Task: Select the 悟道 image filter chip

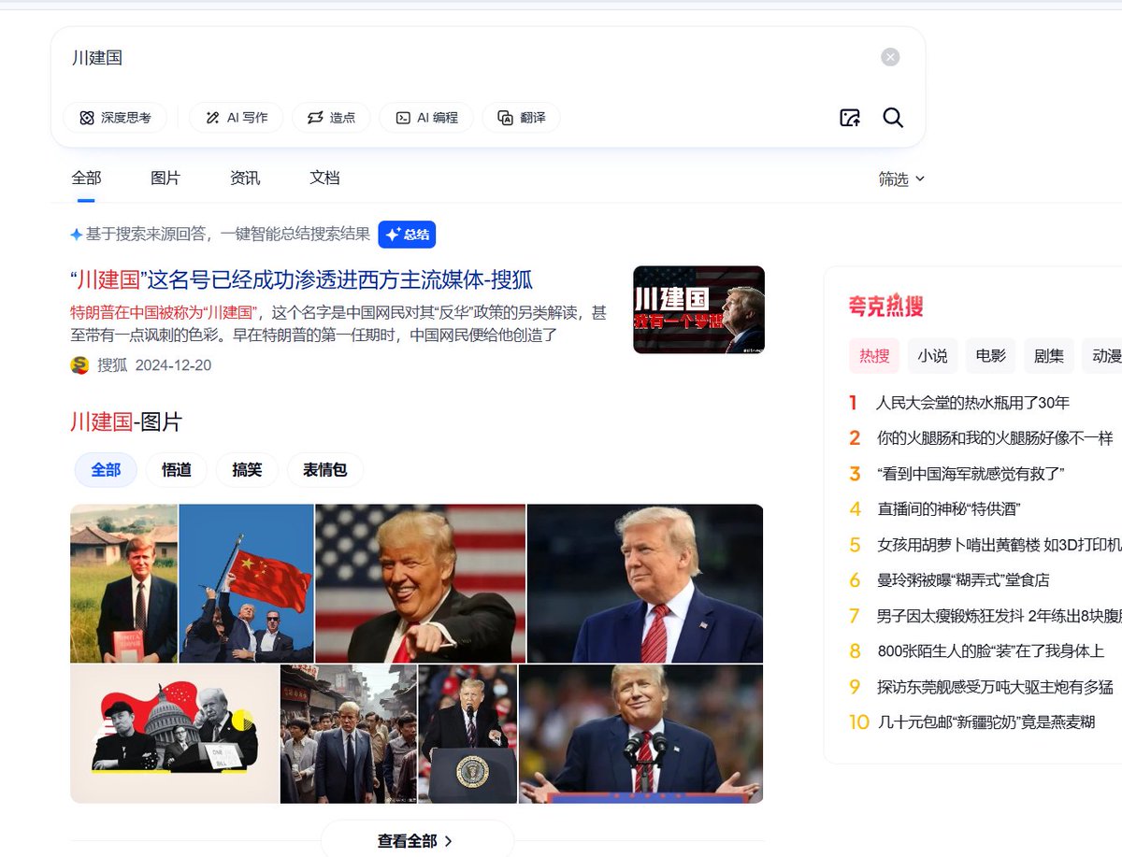Action: pos(177,470)
